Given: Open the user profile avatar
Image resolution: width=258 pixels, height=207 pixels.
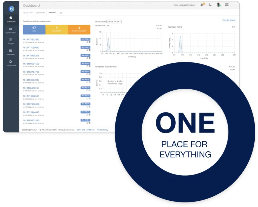Looking at the screenshot, I should pos(218,5).
